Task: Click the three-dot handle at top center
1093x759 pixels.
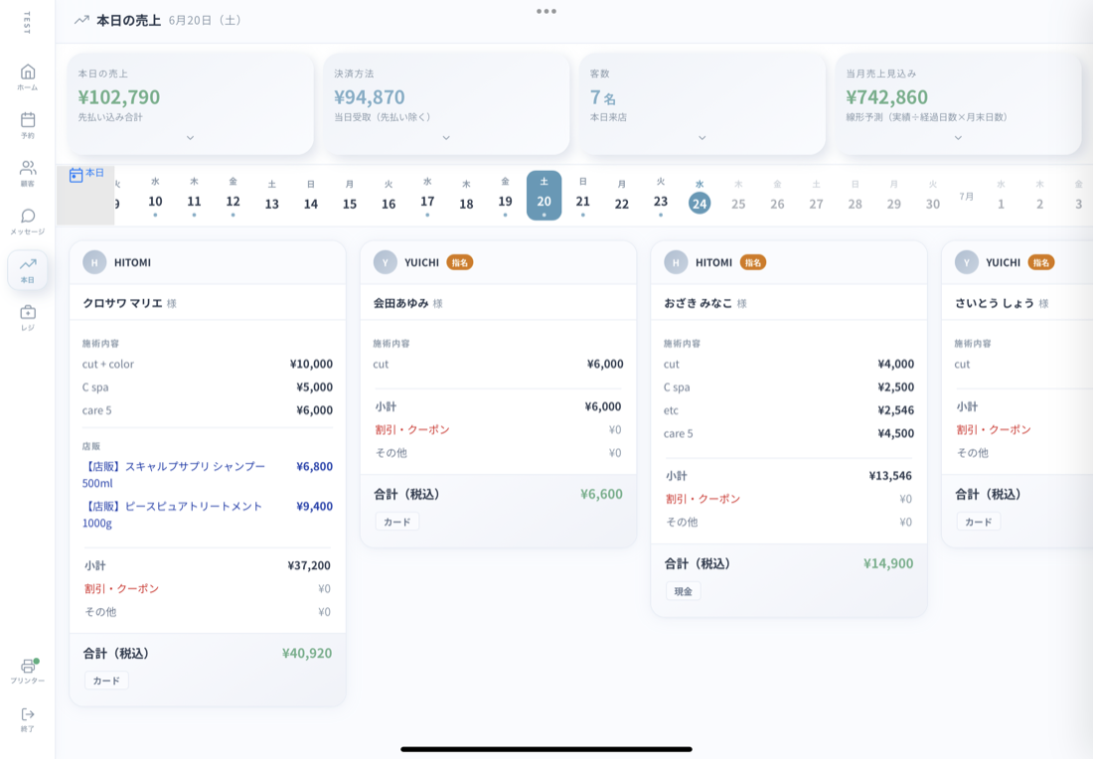Action: [546, 11]
